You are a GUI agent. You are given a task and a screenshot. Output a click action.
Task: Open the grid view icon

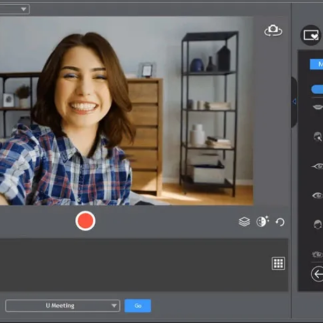coord(278,263)
